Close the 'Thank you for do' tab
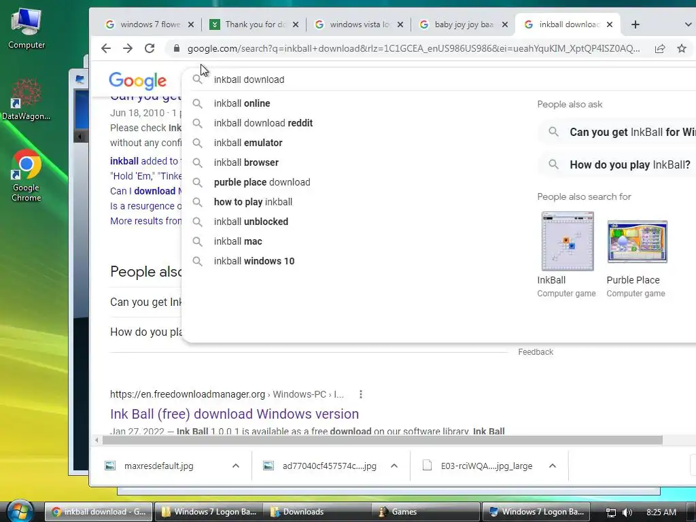This screenshot has height=522, width=696. [296, 24]
